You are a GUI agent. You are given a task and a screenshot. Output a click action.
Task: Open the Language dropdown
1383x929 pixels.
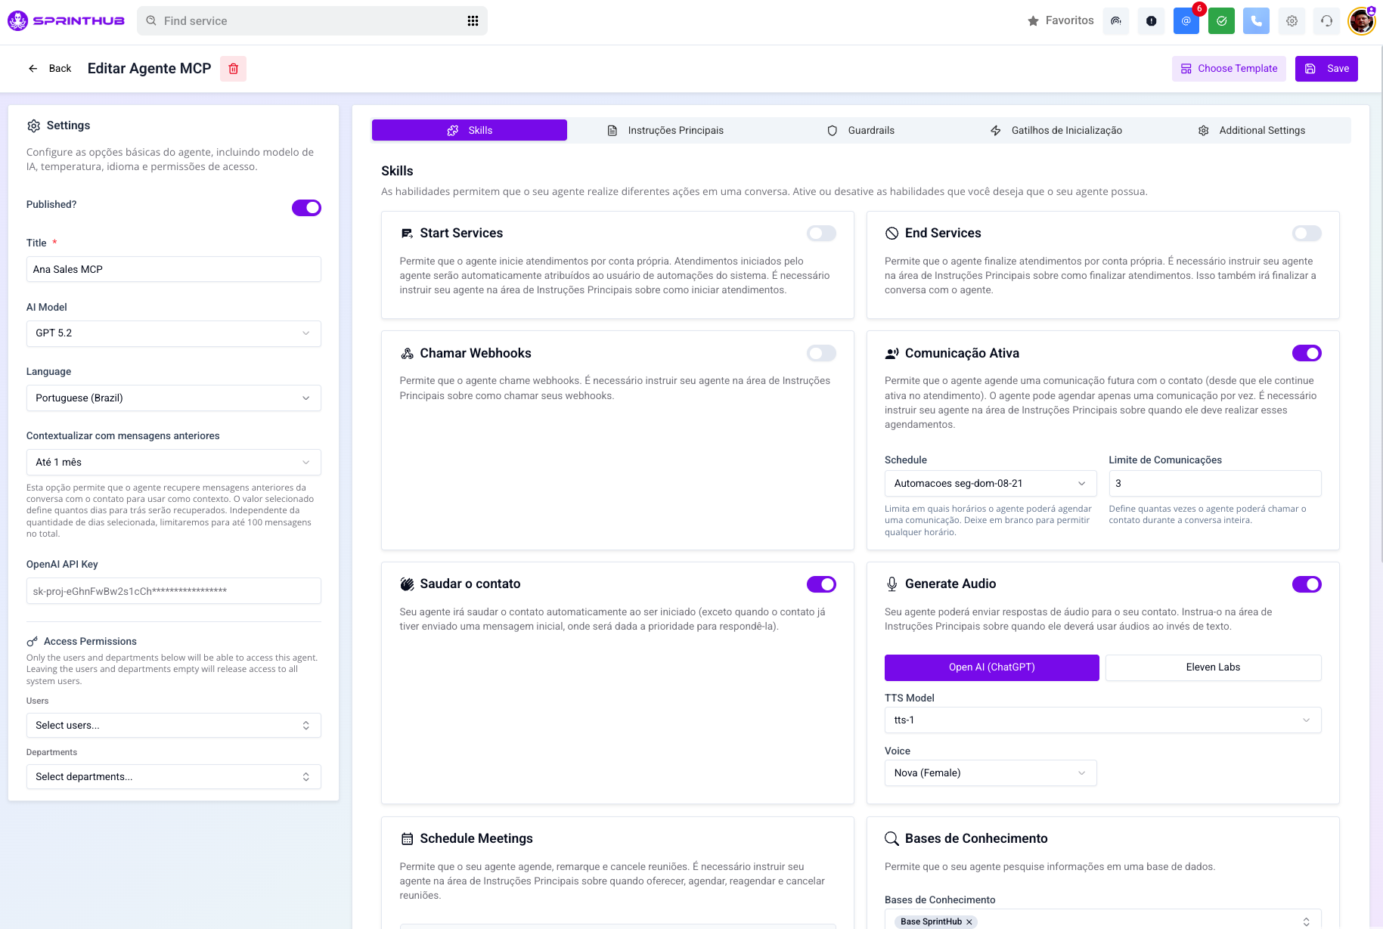pos(173,398)
